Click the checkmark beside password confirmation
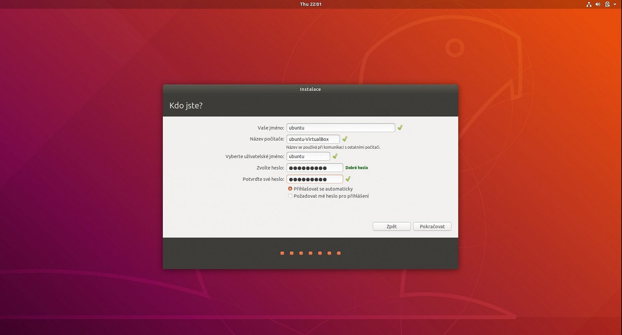The width and height of the screenshot is (622, 335). tap(348, 179)
